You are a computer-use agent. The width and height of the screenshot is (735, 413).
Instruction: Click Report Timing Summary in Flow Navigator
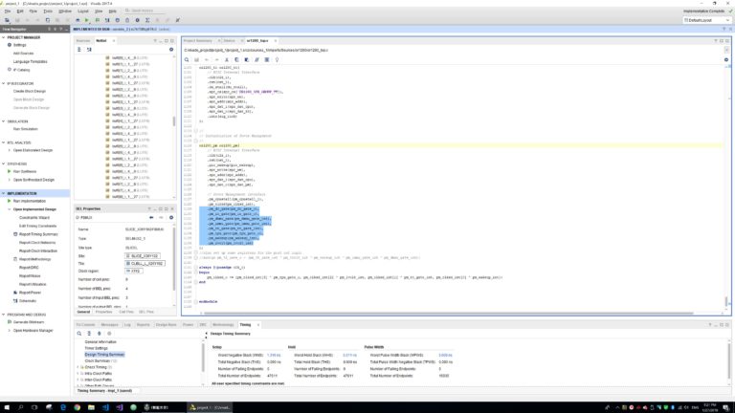(38, 234)
